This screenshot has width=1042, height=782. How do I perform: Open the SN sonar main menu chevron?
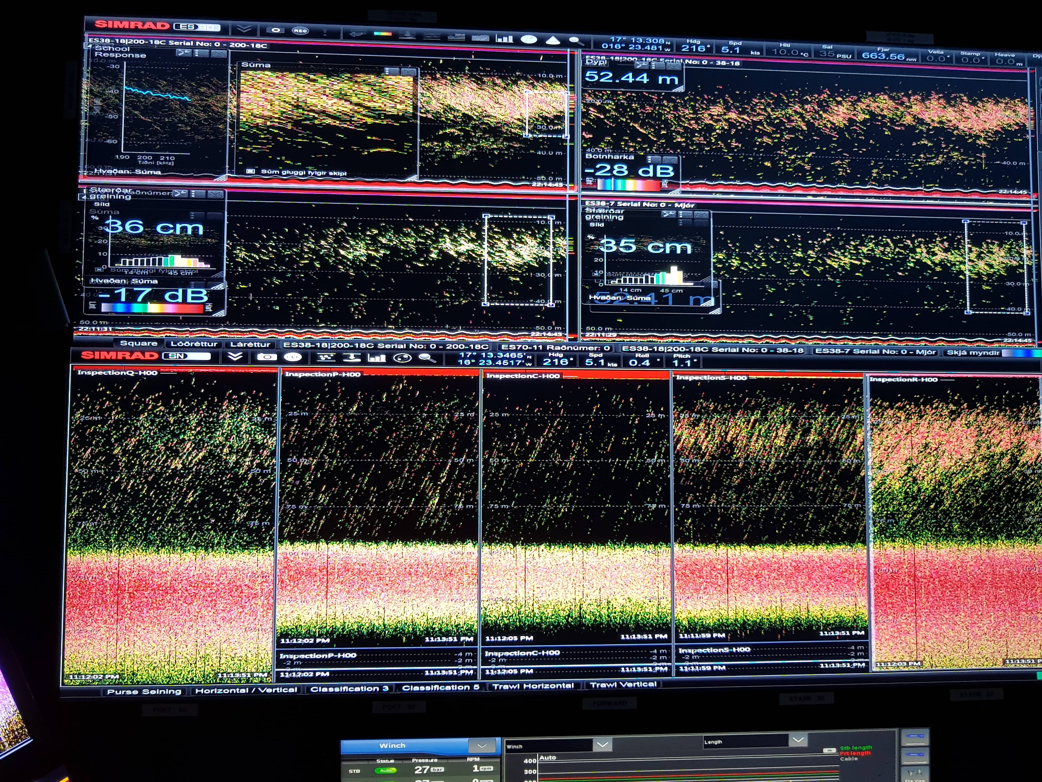(x=235, y=356)
